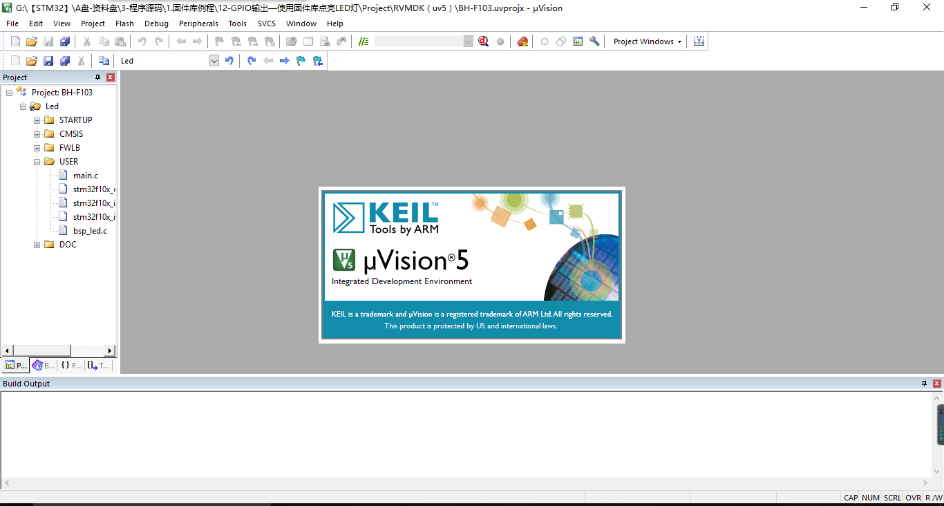Open the File menu
The width and height of the screenshot is (944, 506).
[12, 24]
